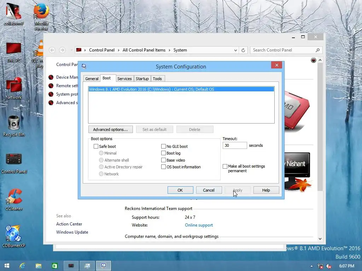The width and height of the screenshot is (362, 271).
Task: Click the search magnifier in Control Panel
Action: pos(318,50)
